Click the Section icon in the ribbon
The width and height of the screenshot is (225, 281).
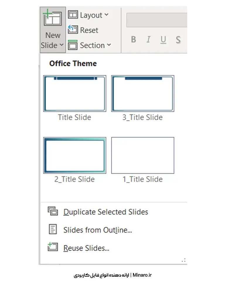(x=73, y=45)
